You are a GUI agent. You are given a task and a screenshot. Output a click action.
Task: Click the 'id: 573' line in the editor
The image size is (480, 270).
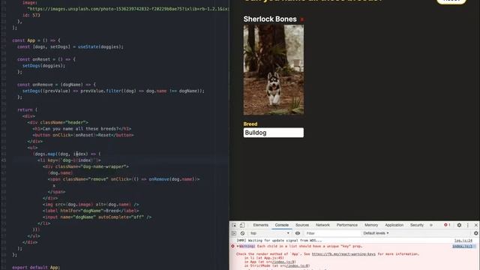[31, 15]
